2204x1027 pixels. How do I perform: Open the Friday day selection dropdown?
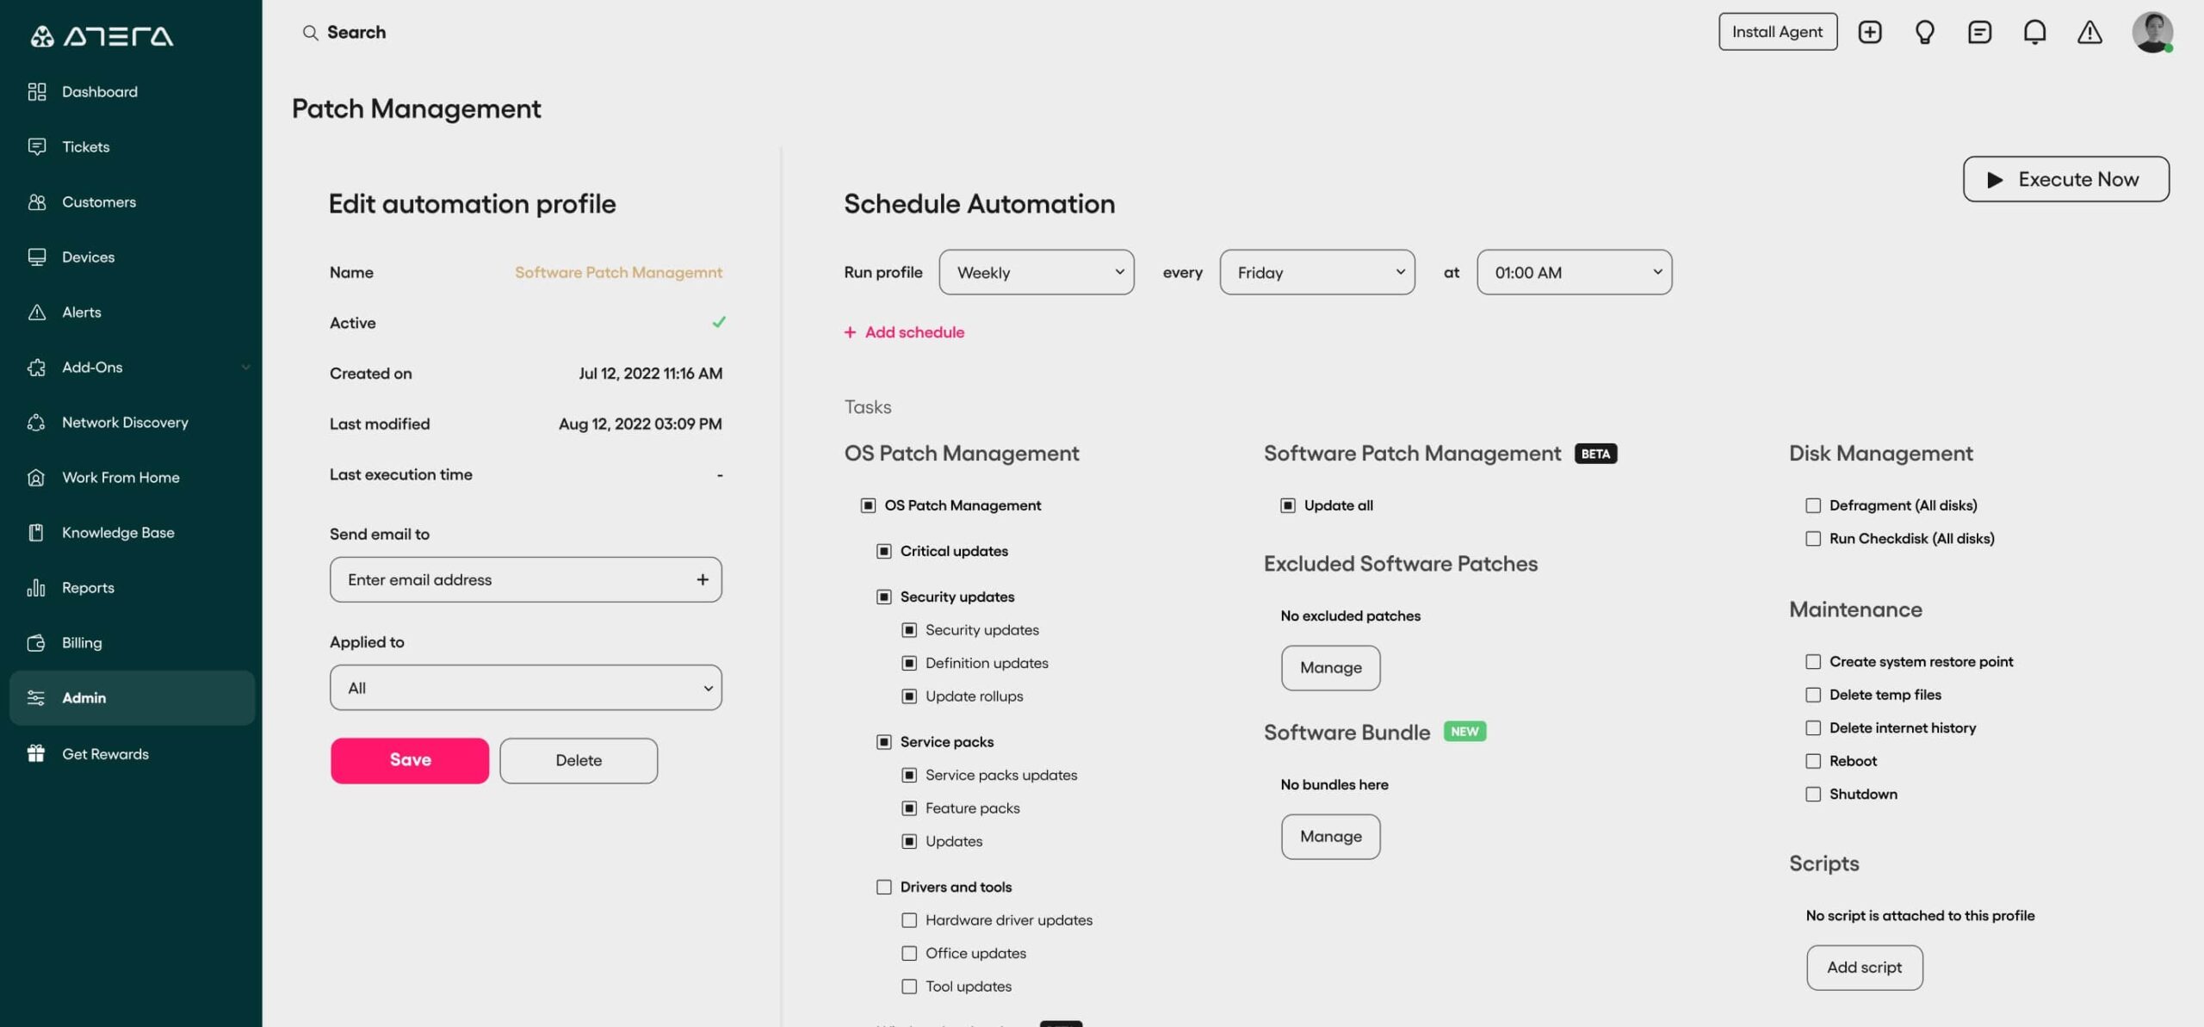coord(1316,272)
